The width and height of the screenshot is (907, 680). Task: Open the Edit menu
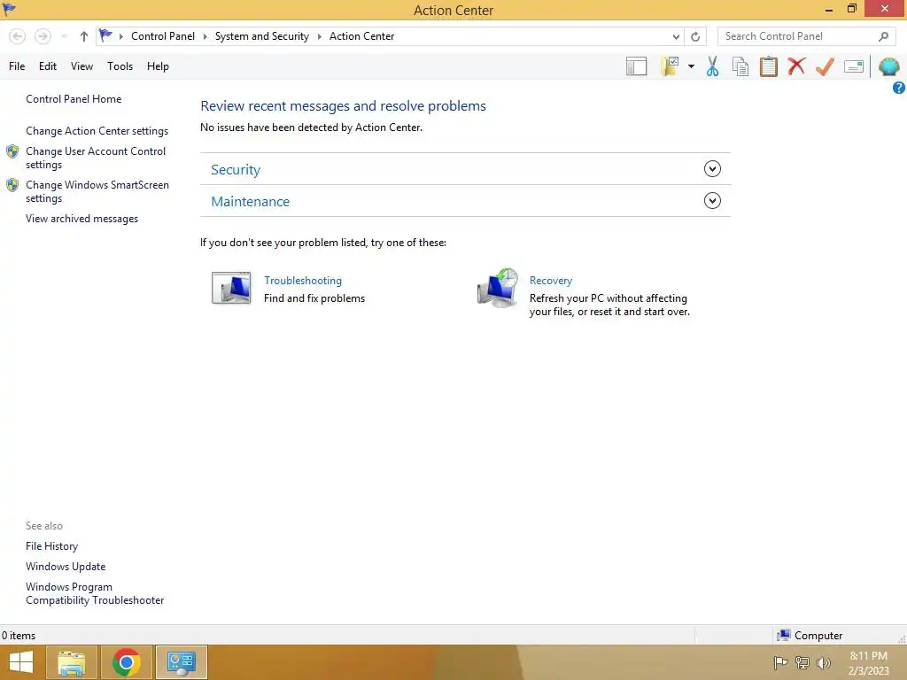click(x=48, y=66)
